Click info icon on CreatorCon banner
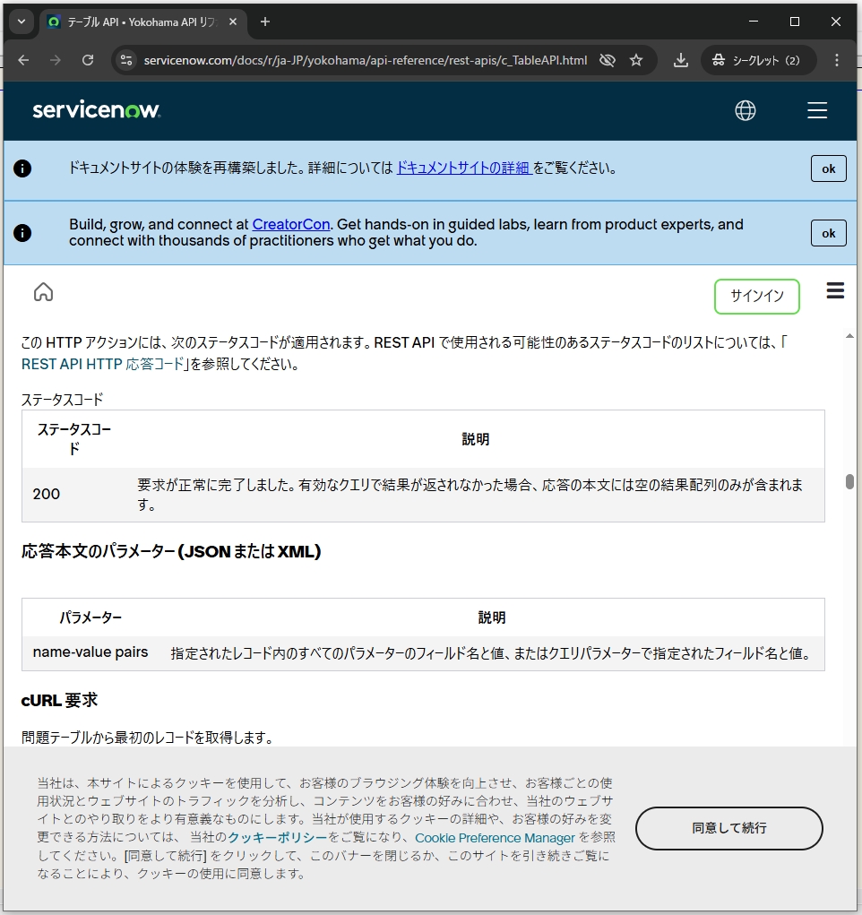The image size is (862, 915). [22, 233]
